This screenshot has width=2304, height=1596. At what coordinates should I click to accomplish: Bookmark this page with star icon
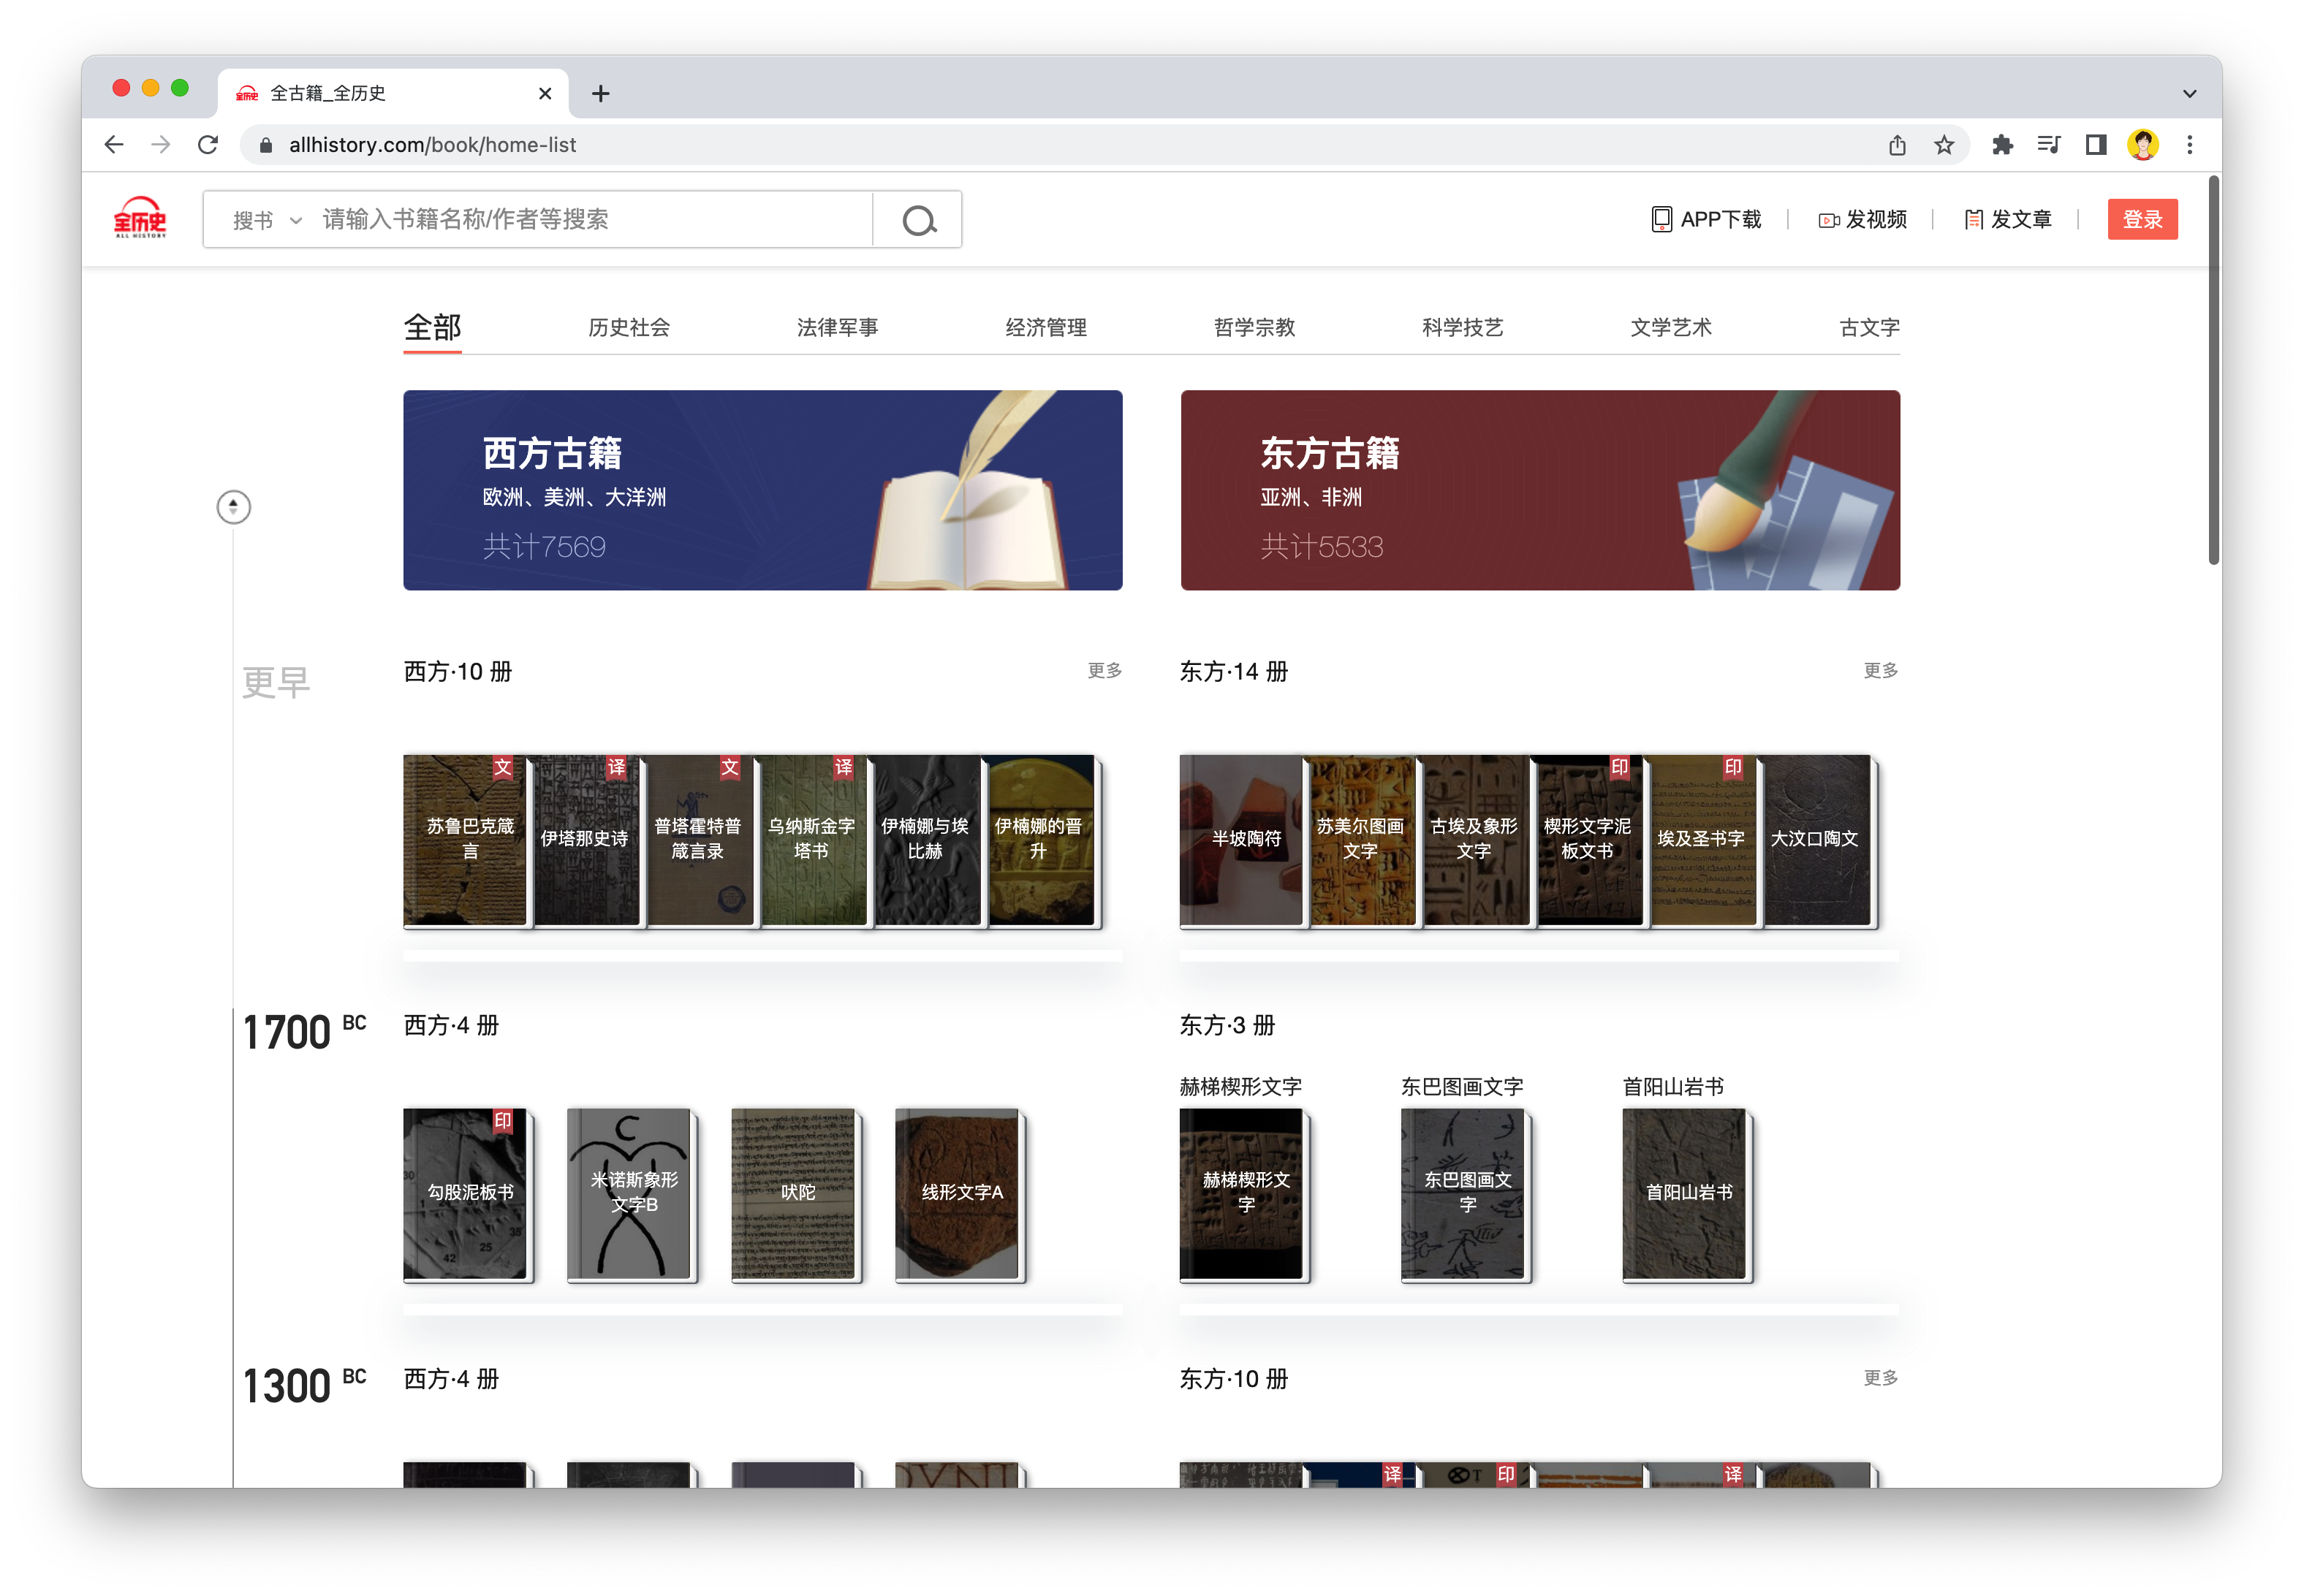[1943, 145]
